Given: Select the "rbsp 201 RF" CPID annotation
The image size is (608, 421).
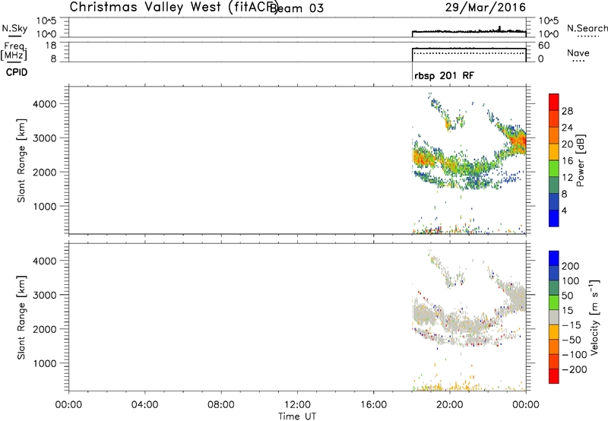Looking at the screenshot, I should coord(444,75).
